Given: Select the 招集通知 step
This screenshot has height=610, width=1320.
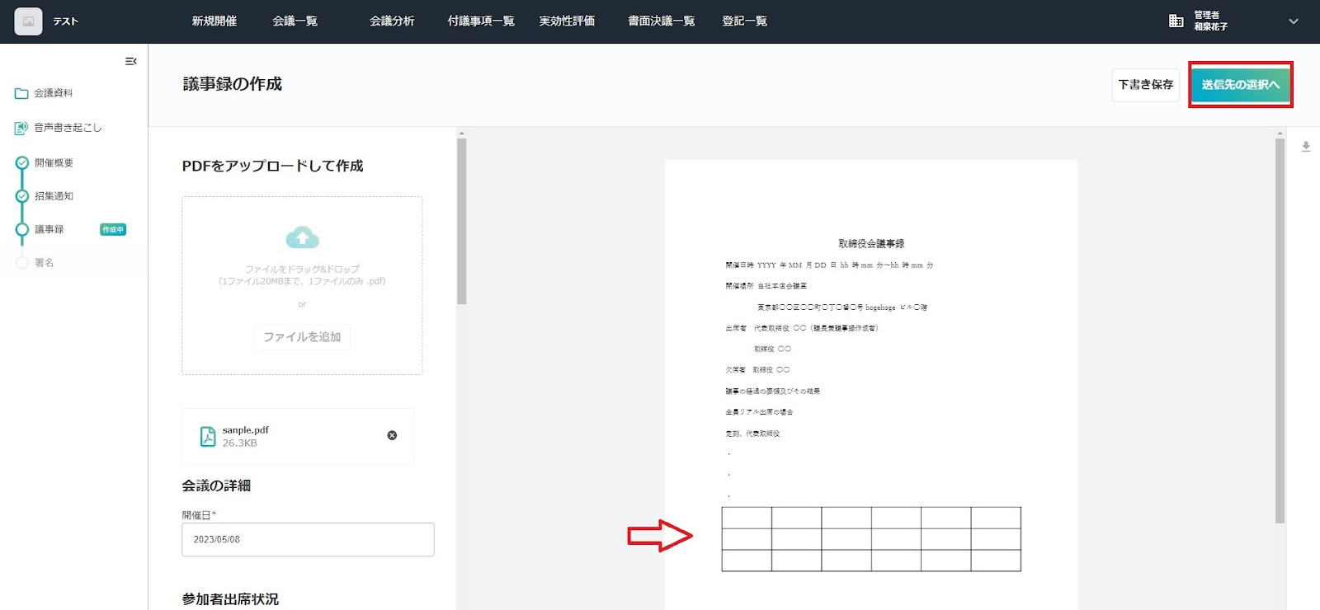Looking at the screenshot, I should coord(54,196).
